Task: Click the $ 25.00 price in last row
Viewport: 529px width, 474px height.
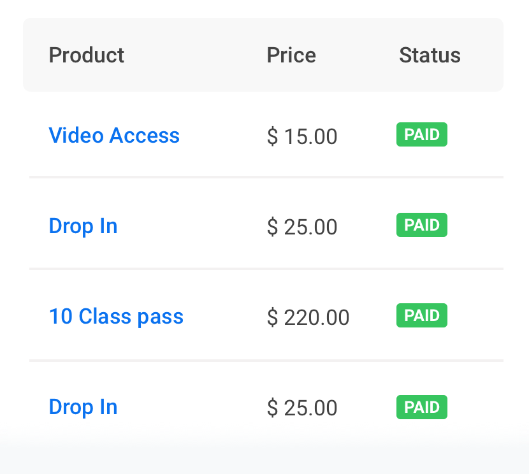Action: point(302,408)
